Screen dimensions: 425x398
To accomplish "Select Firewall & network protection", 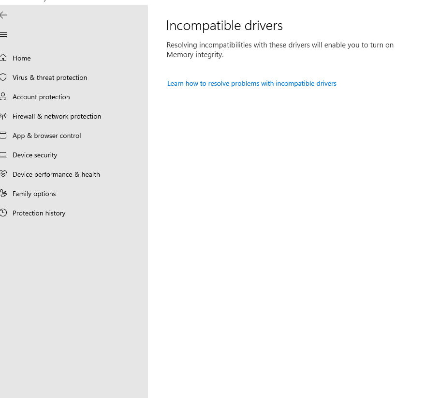I will (57, 116).
